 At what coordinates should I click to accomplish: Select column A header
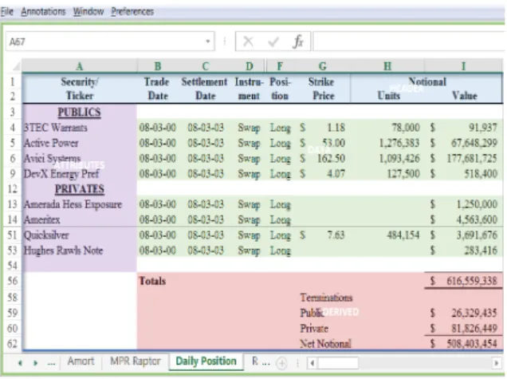coord(80,66)
